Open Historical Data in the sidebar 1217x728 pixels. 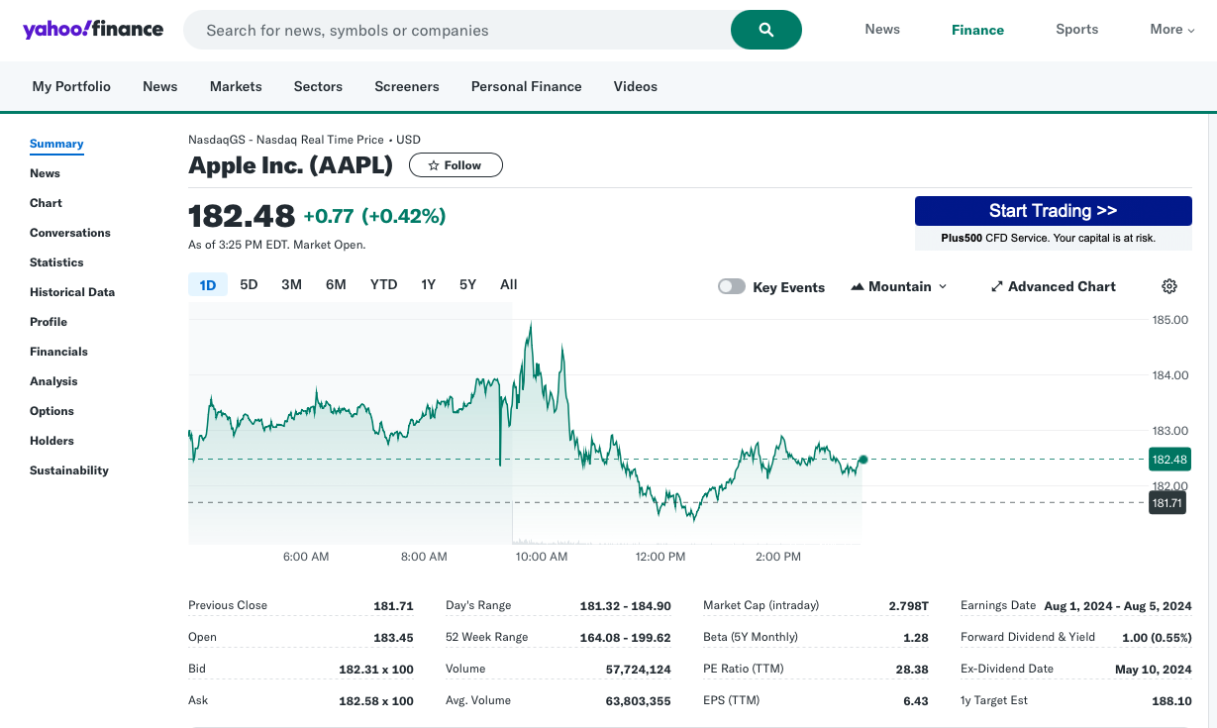(72, 292)
